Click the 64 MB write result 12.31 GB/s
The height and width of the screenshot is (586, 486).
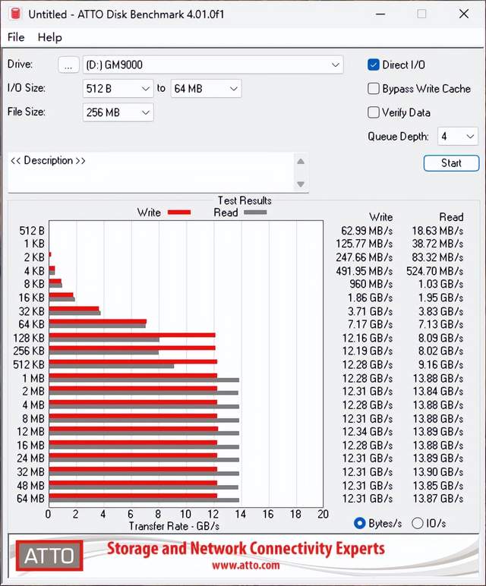[x=367, y=499]
